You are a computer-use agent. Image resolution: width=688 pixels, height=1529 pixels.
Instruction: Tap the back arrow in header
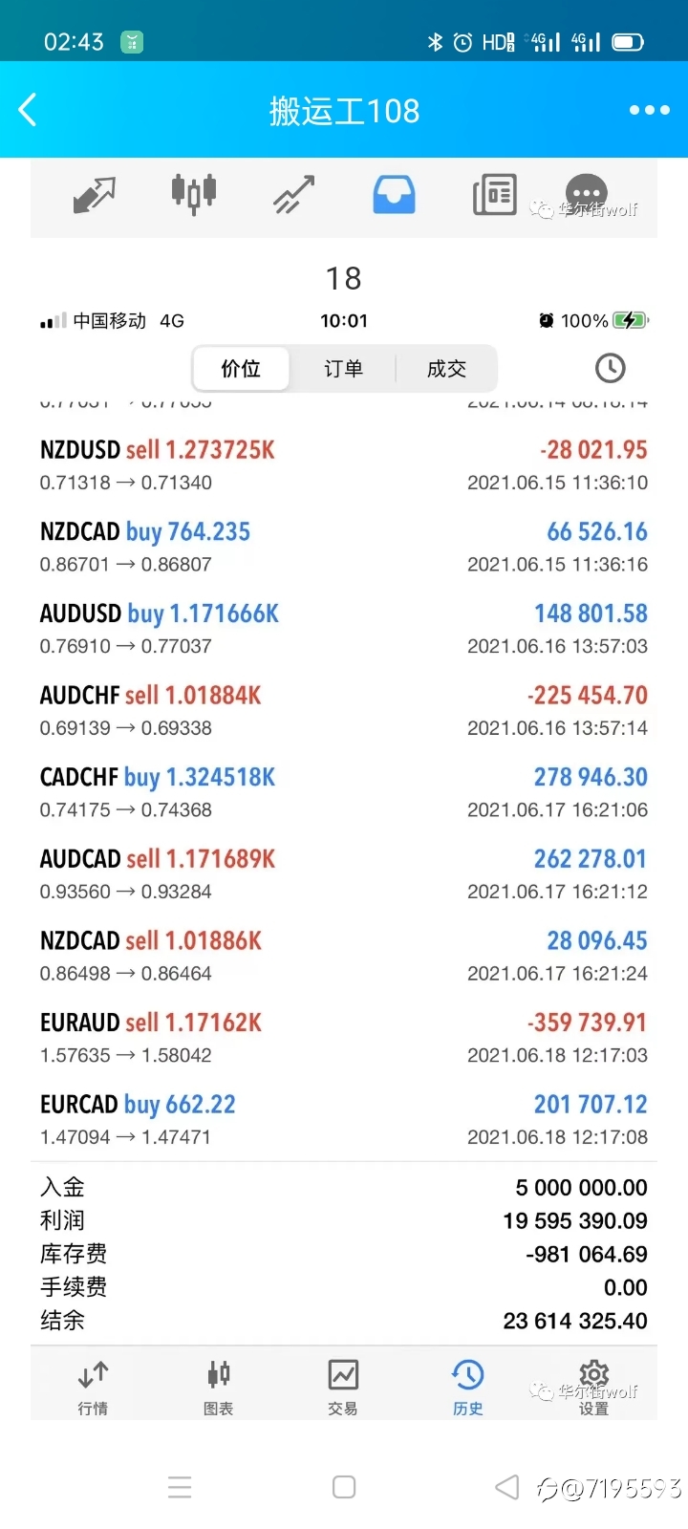(28, 110)
